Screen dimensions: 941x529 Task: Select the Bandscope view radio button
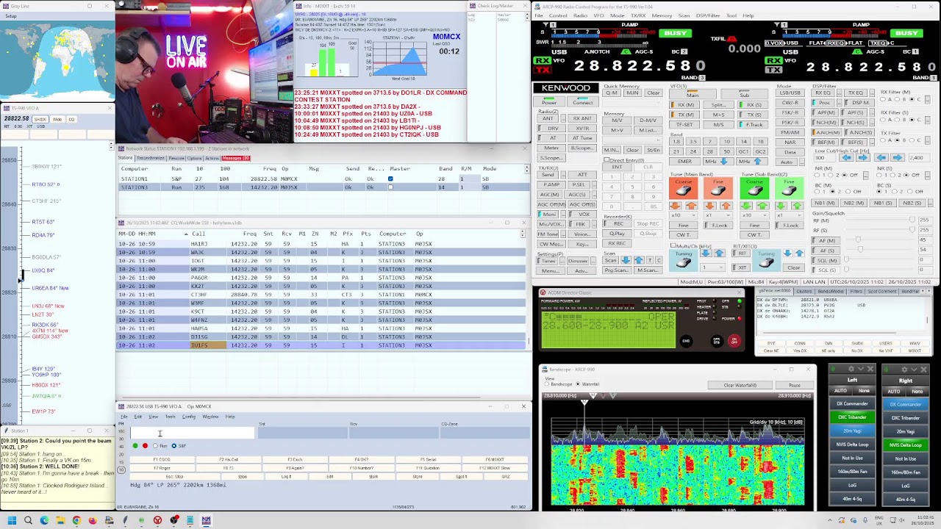click(x=547, y=384)
